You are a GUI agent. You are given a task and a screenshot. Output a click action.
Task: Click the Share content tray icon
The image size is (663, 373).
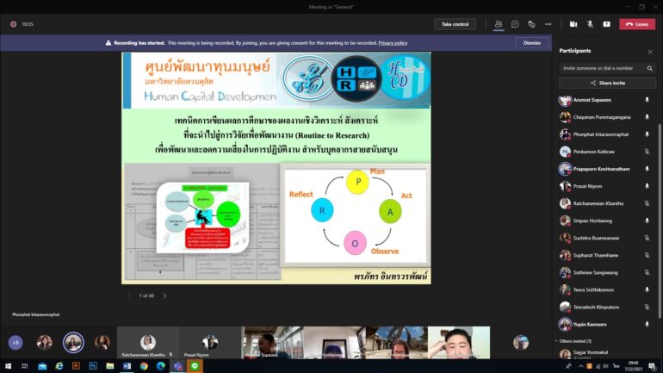[607, 24]
